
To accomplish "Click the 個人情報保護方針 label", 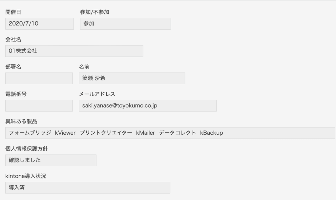I will pos(27,149).
